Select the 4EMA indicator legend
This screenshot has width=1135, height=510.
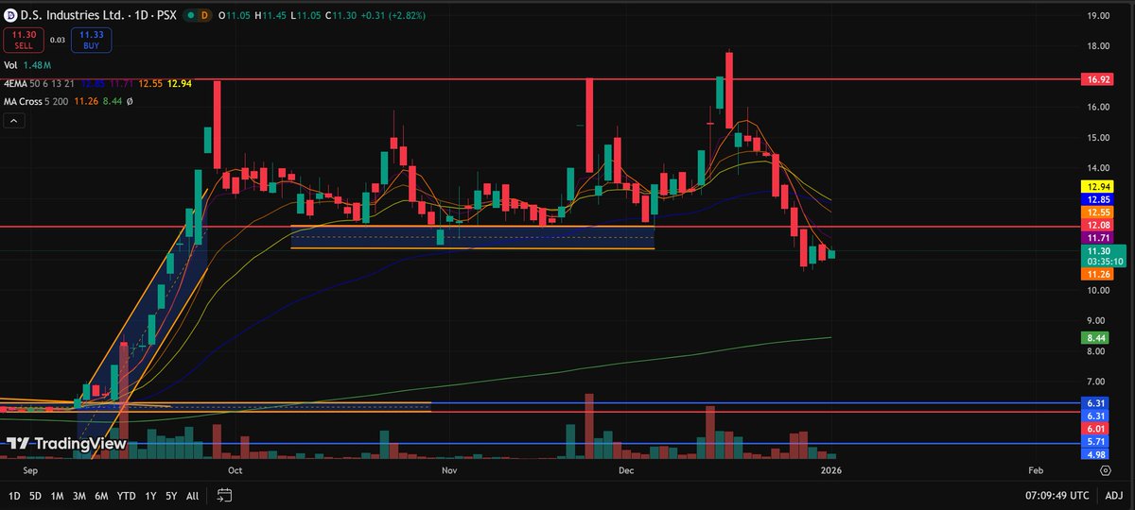click(17, 83)
